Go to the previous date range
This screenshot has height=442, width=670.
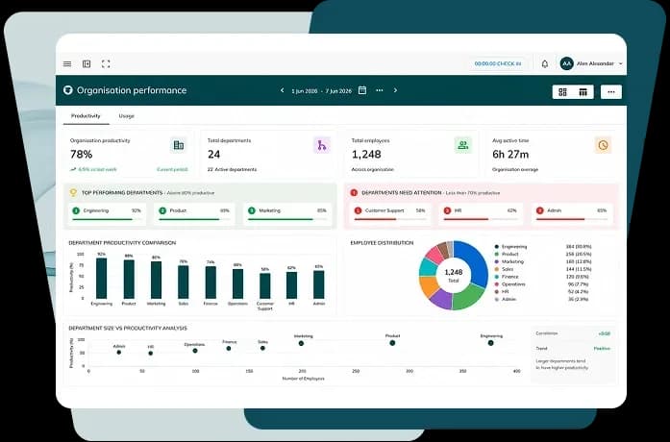coord(282,90)
